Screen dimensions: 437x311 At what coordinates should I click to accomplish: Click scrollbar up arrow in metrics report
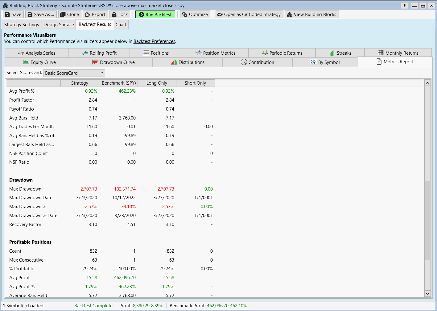pos(427,83)
